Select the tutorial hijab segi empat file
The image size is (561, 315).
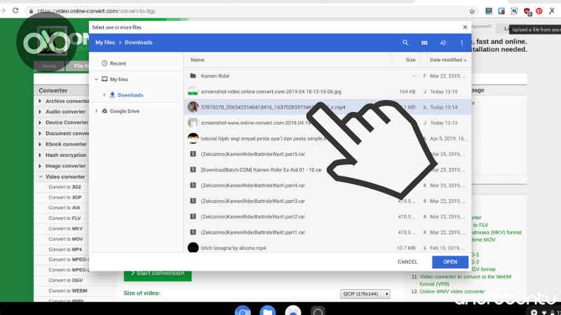(x=327, y=138)
